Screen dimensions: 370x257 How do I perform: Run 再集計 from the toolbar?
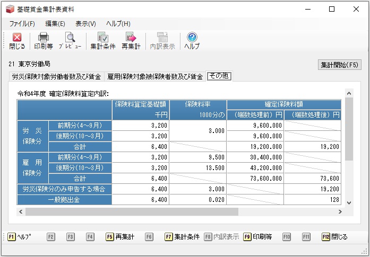131,41
